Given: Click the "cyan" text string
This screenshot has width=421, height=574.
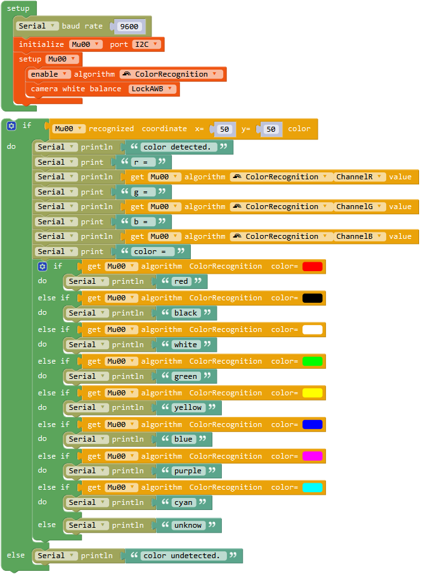Looking at the screenshot, I should [x=184, y=502].
